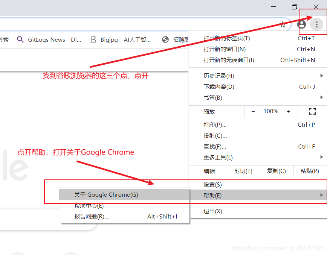
Task: Click the user profile avatar icon
Action: [x=301, y=24]
